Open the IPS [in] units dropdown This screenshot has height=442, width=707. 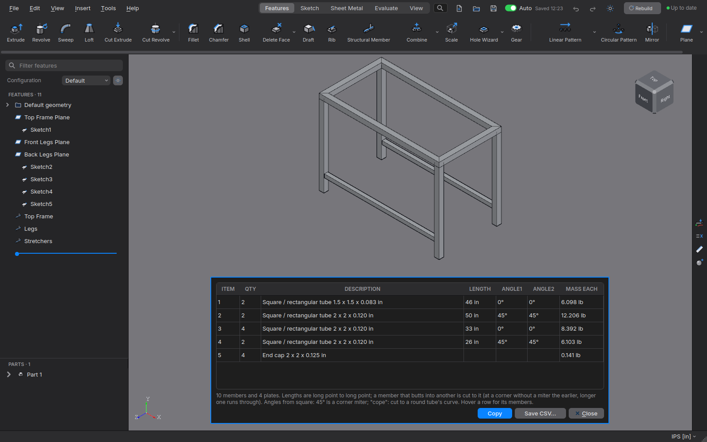click(684, 436)
